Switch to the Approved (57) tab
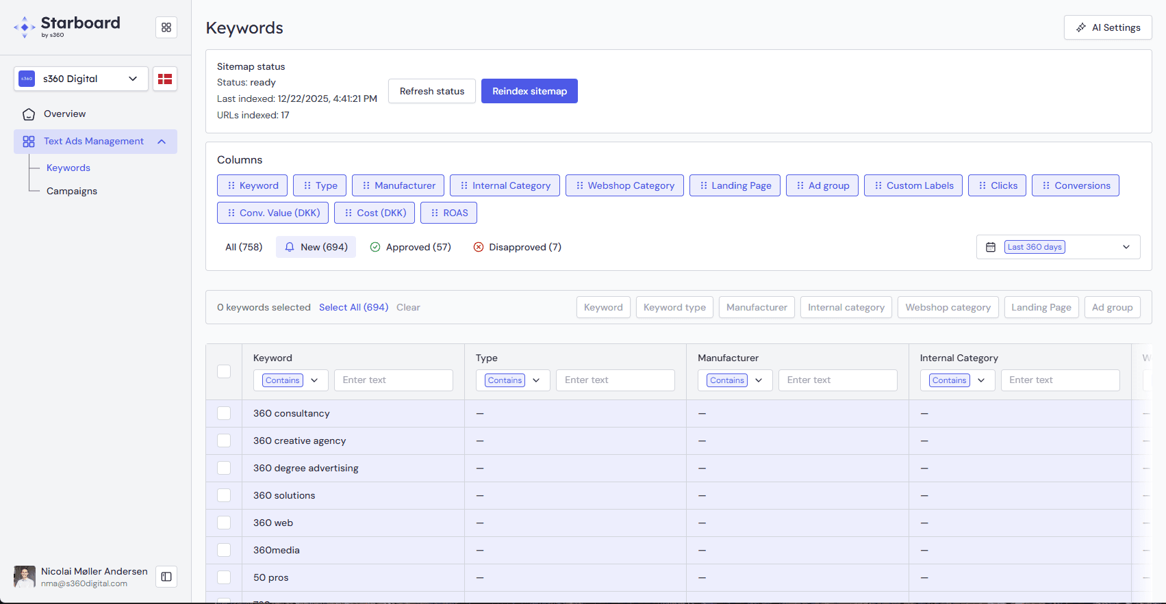The width and height of the screenshot is (1166, 604). tap(410, 247)
